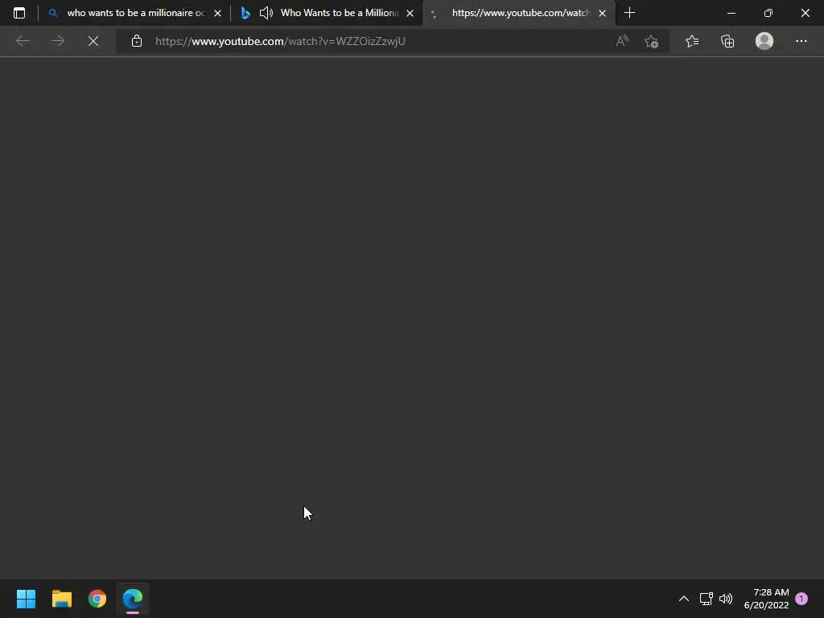Show hidden system tray icons
The image size is (824, 618).
pyautogui.click(x=684, y=599)
